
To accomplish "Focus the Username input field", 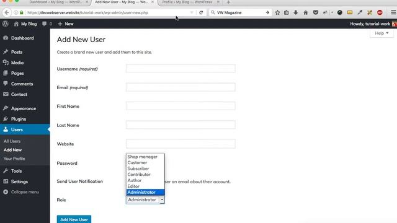I will 181,68.
